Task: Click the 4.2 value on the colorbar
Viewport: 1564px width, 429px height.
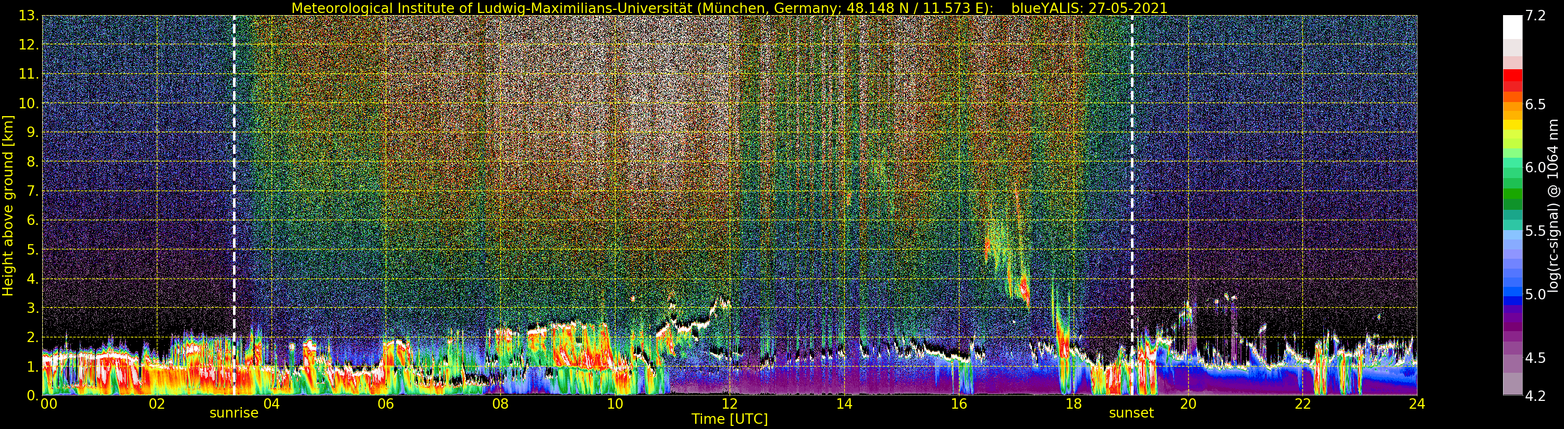Action: coord(1535,396)
